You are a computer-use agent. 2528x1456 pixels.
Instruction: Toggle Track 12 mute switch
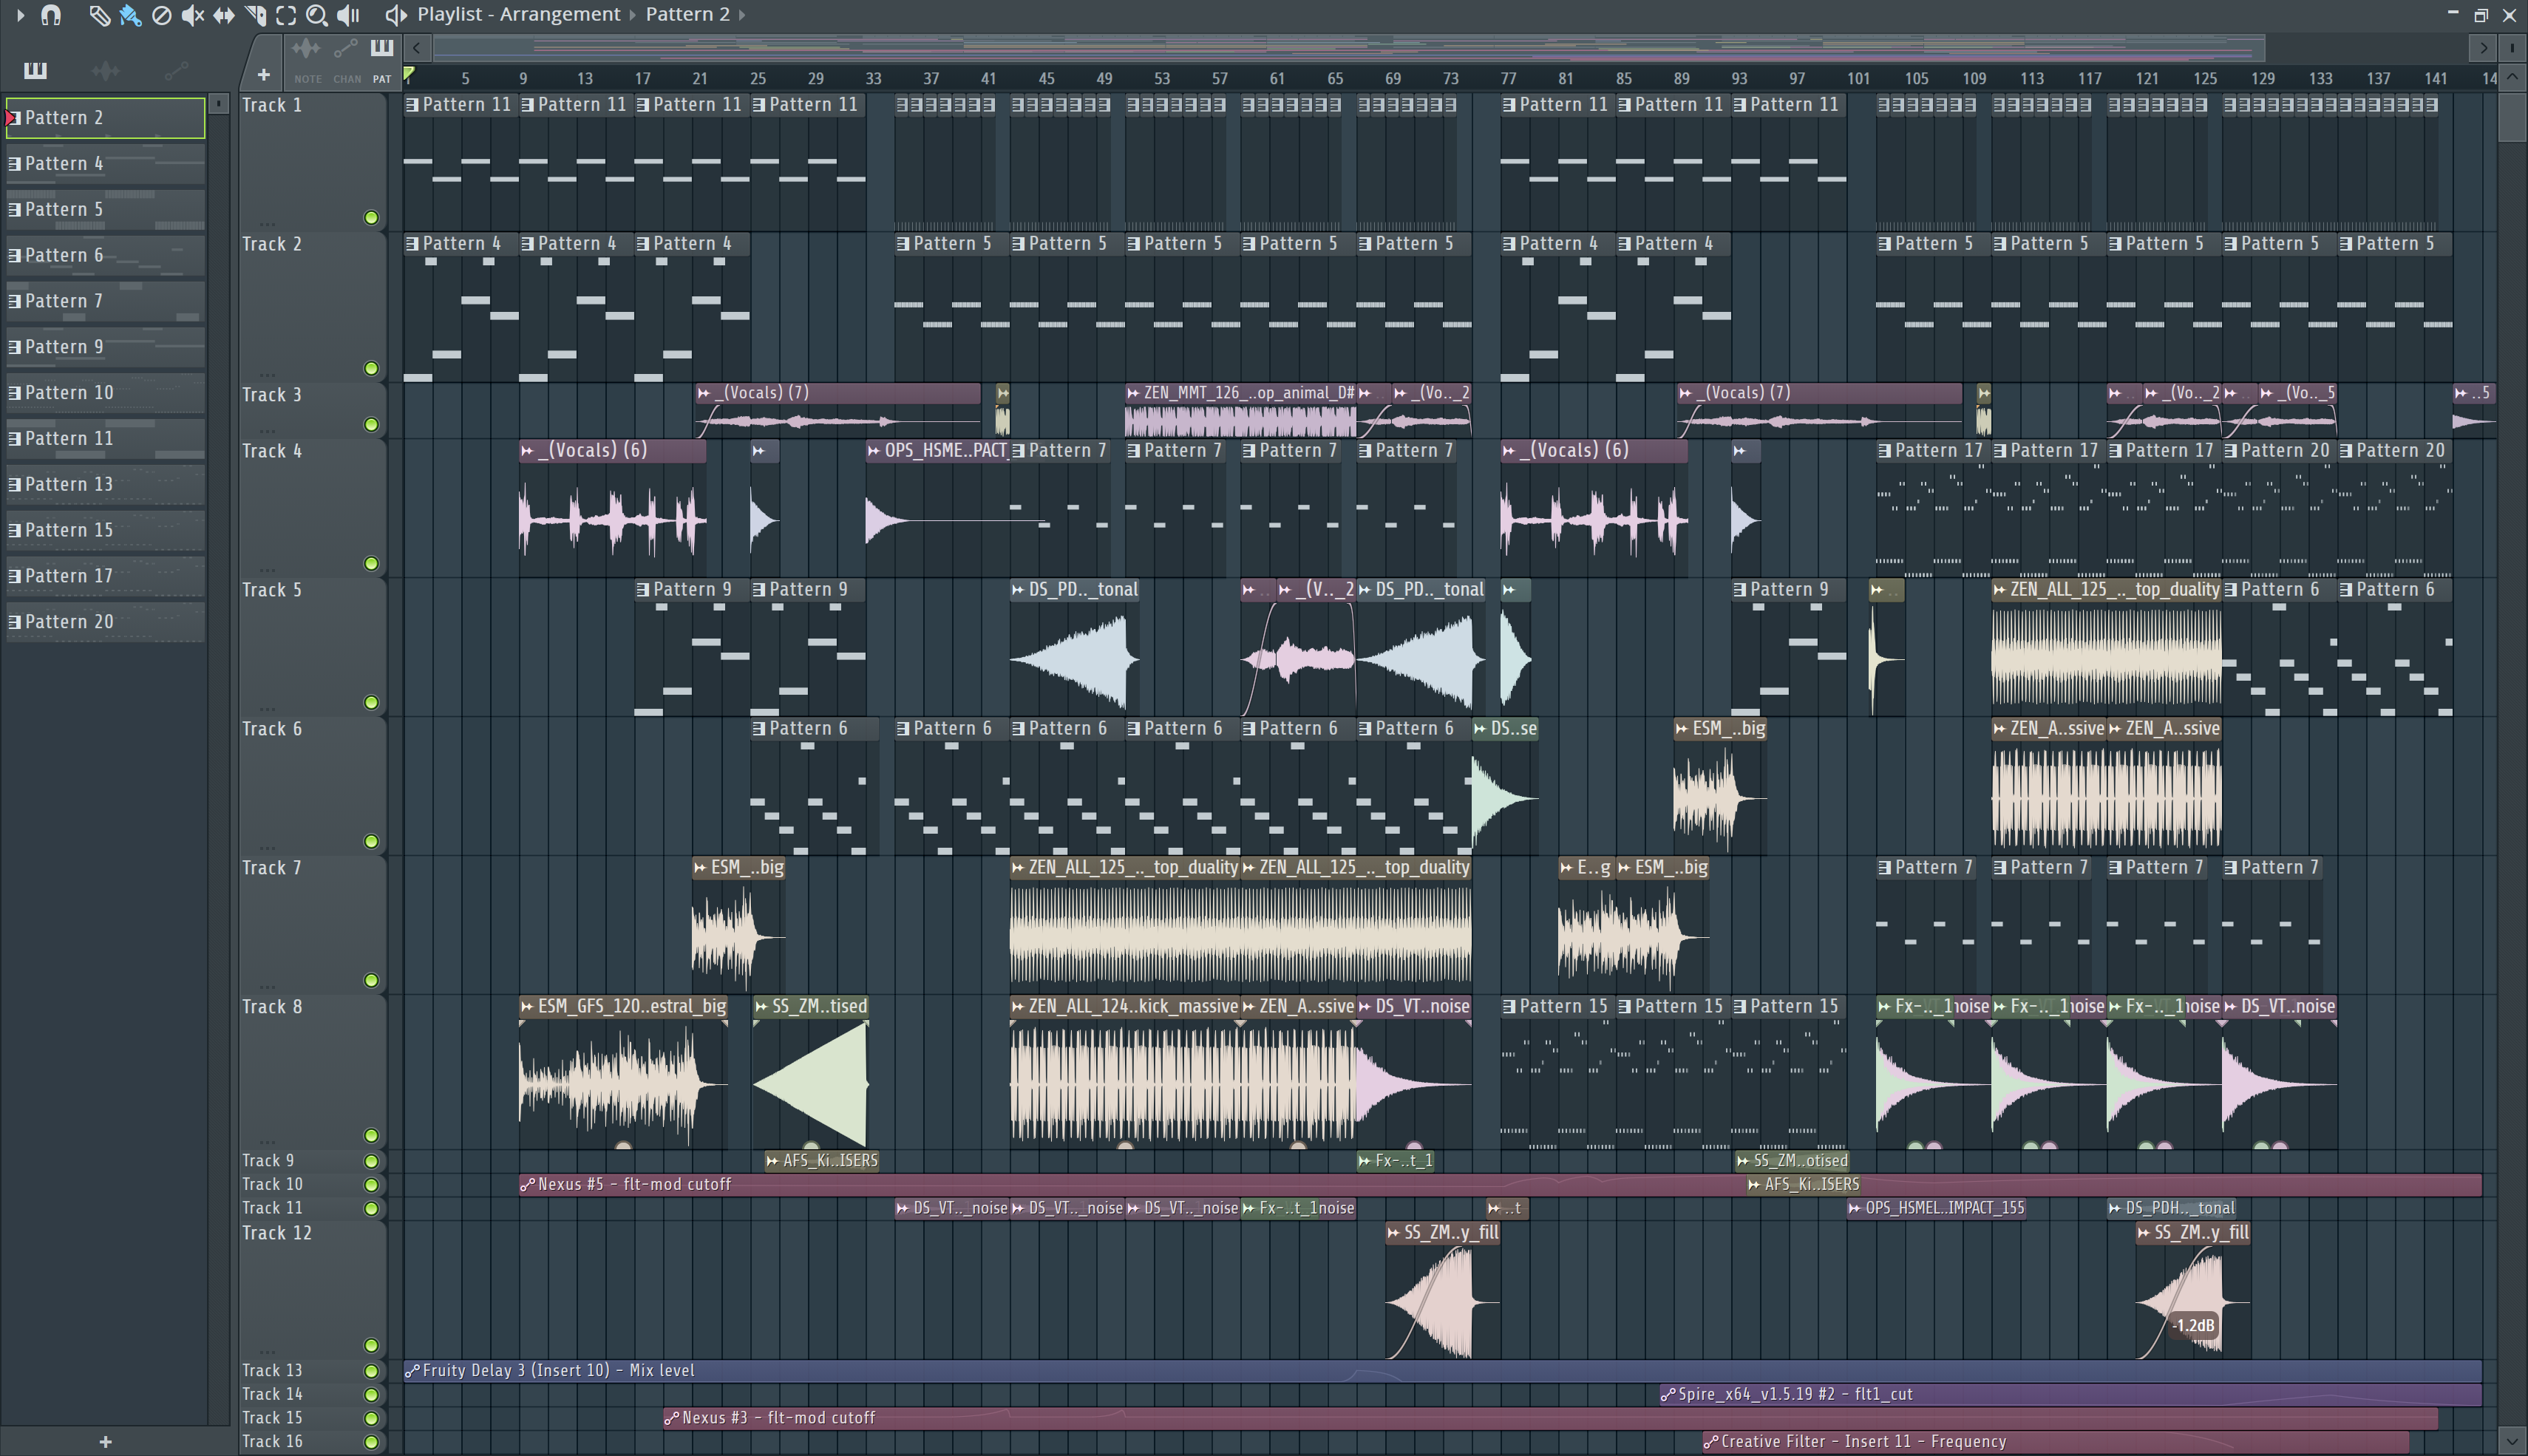371,1345
